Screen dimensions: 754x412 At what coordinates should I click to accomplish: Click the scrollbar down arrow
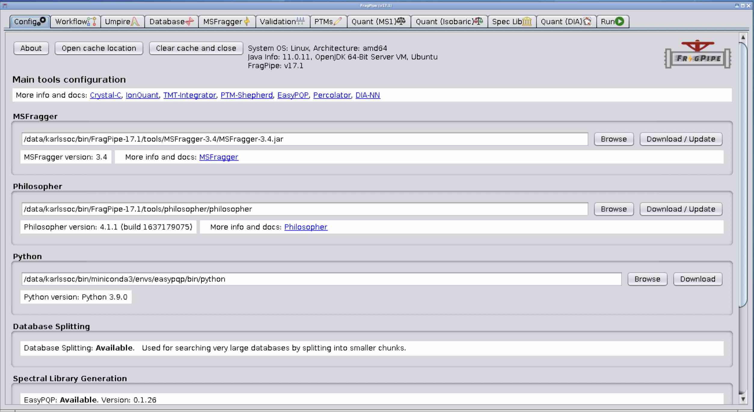(x=743, y=399)
